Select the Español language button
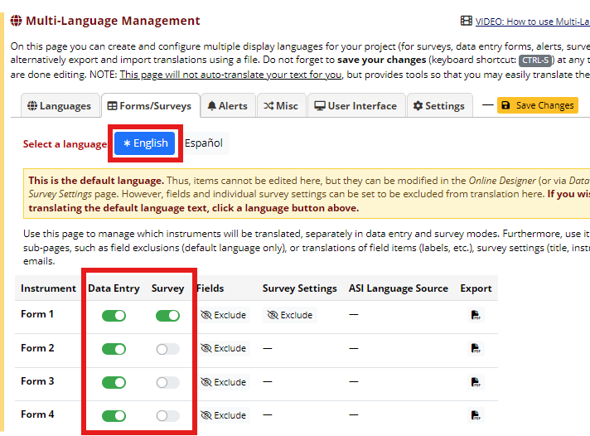This screenshot has height=436, width=590. tap(204, 143)
